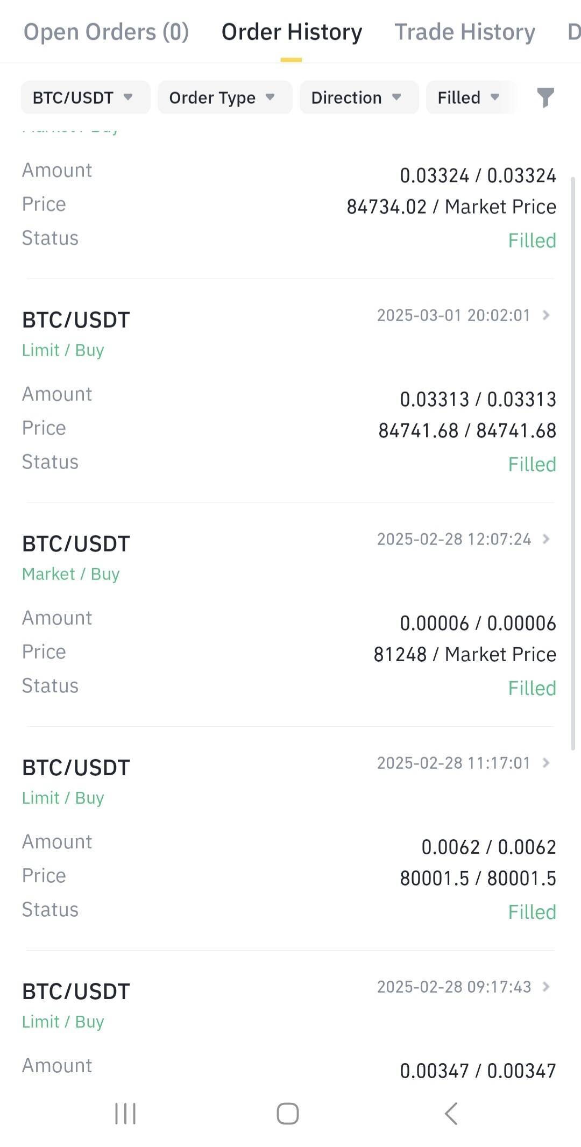Open details arrow for 2025-02-28 12:07:24 order

546,539
